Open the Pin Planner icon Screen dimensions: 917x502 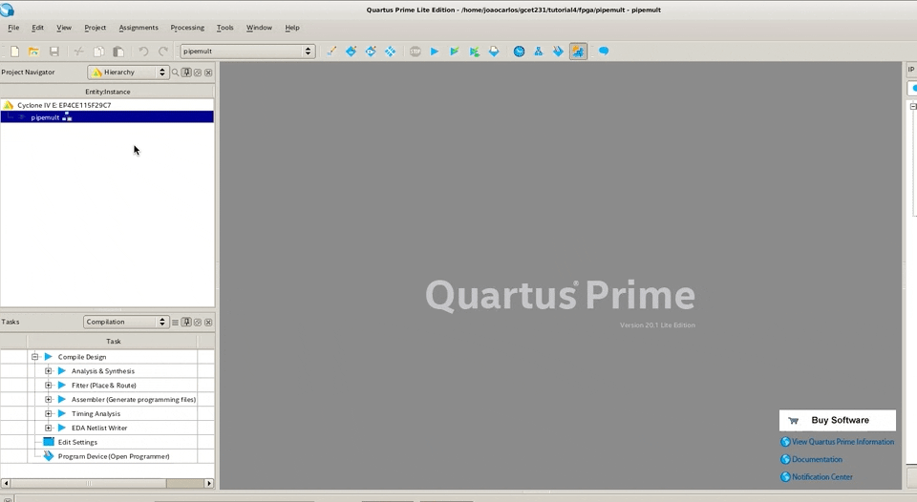click(x=351, y=52)
